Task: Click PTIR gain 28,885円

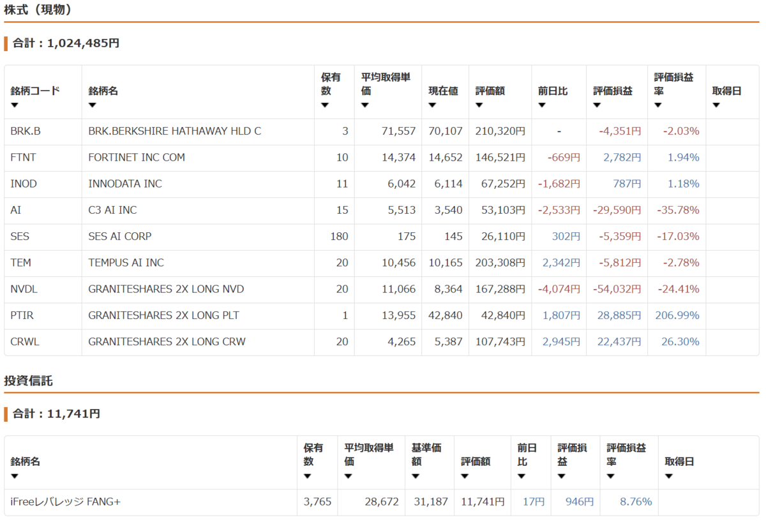Action: pos(619,315)
